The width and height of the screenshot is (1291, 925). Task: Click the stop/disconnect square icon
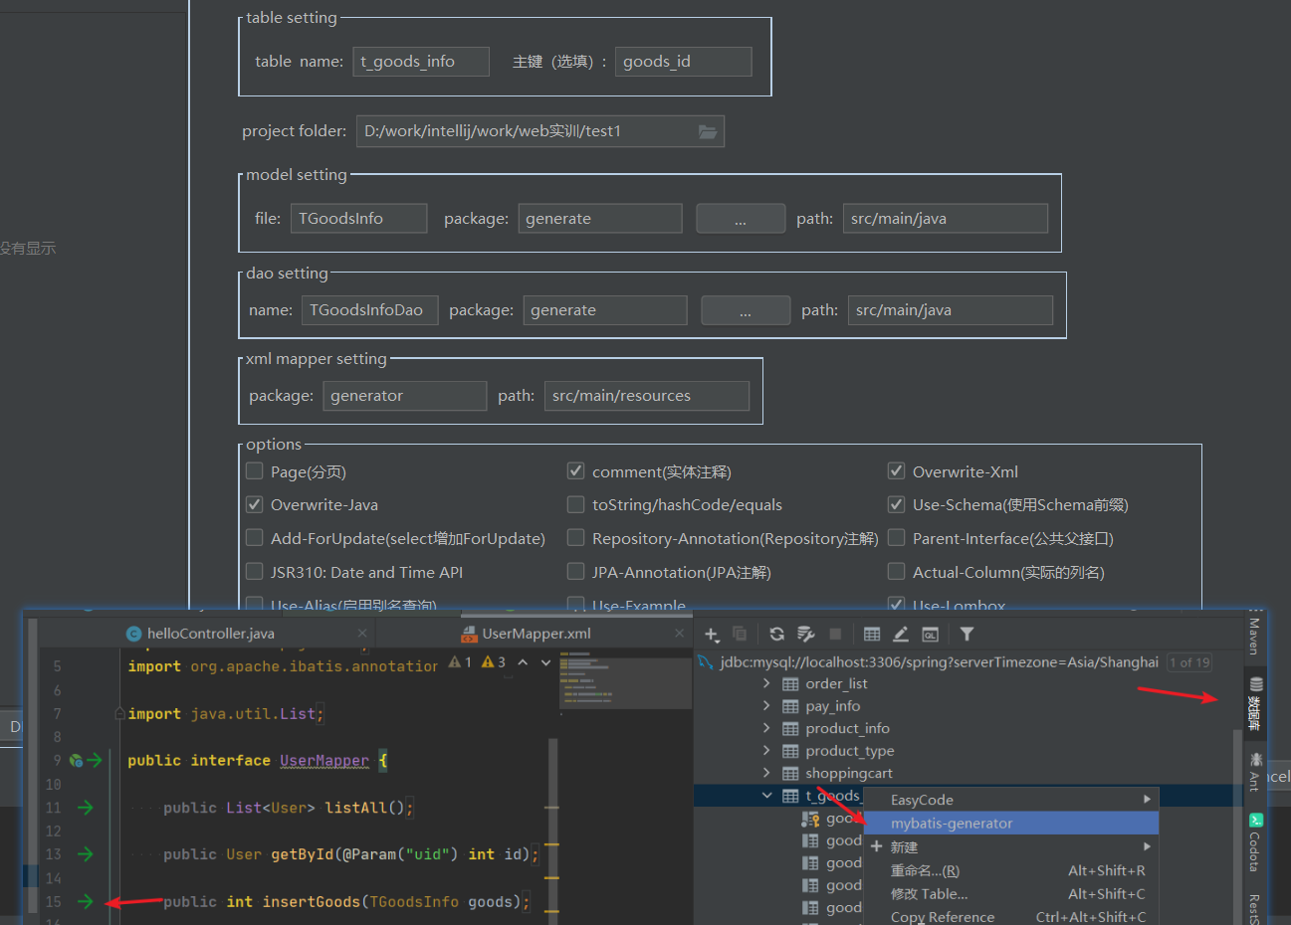pos(835,634)
